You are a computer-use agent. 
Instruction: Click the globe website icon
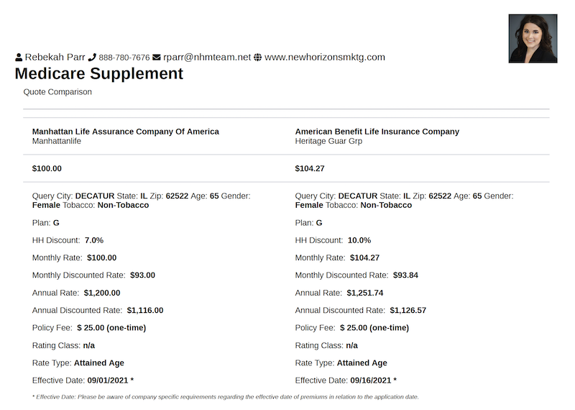pos(258,58)
